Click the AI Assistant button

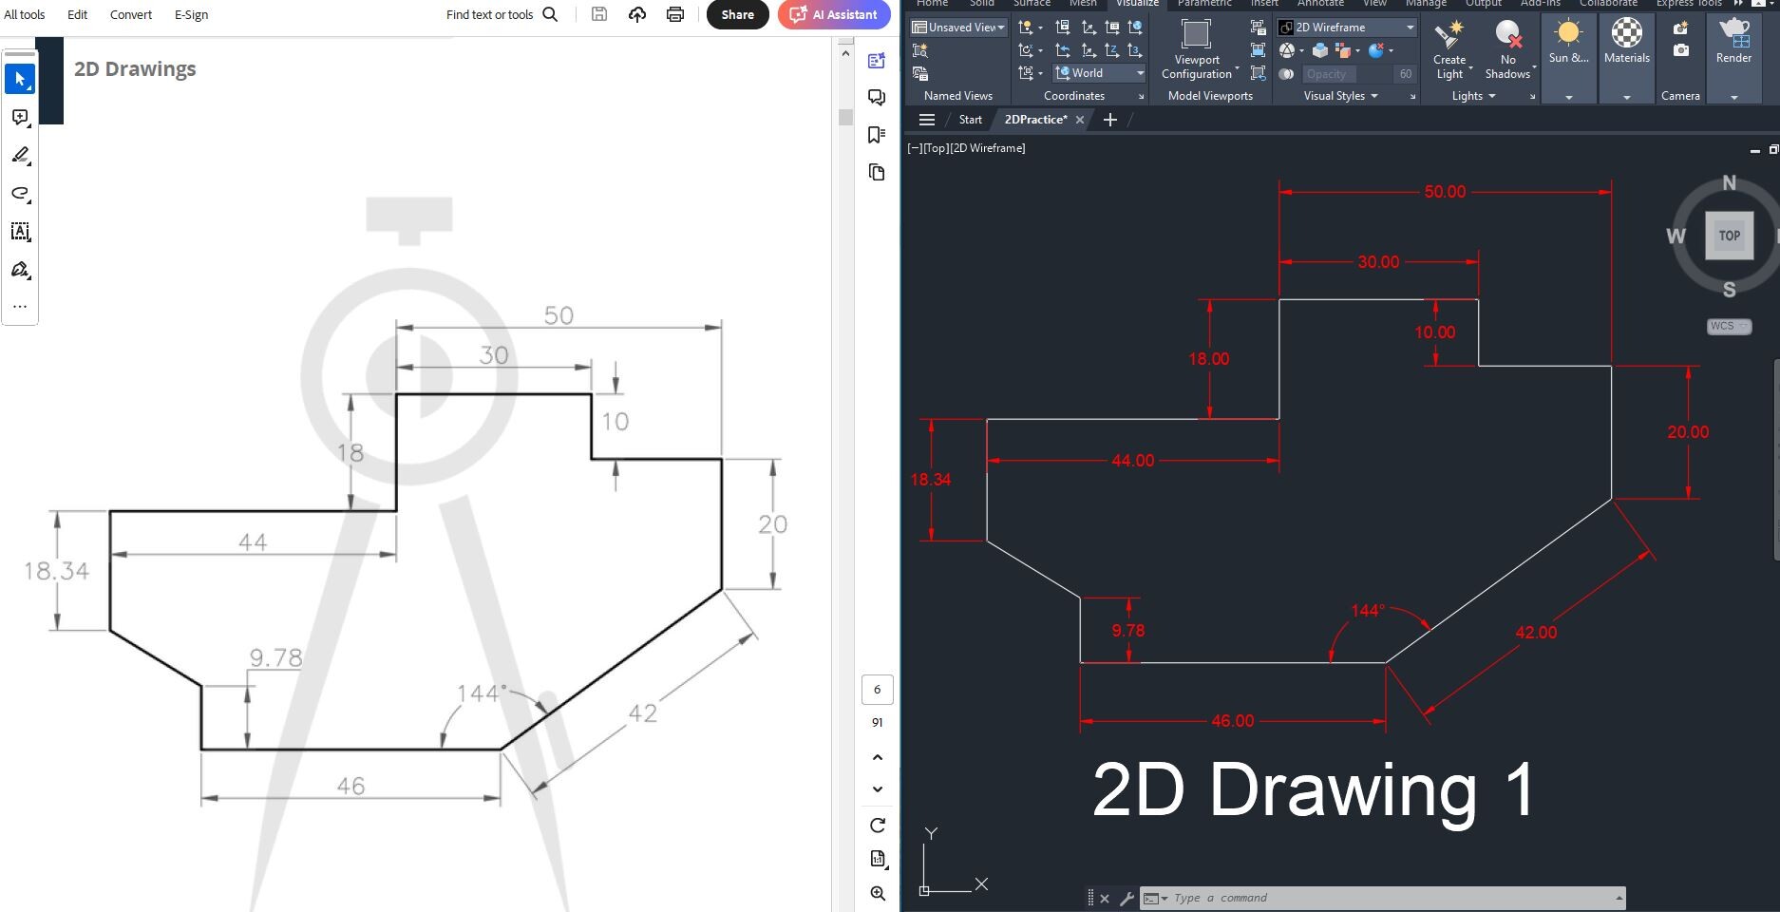pos(833,14)
